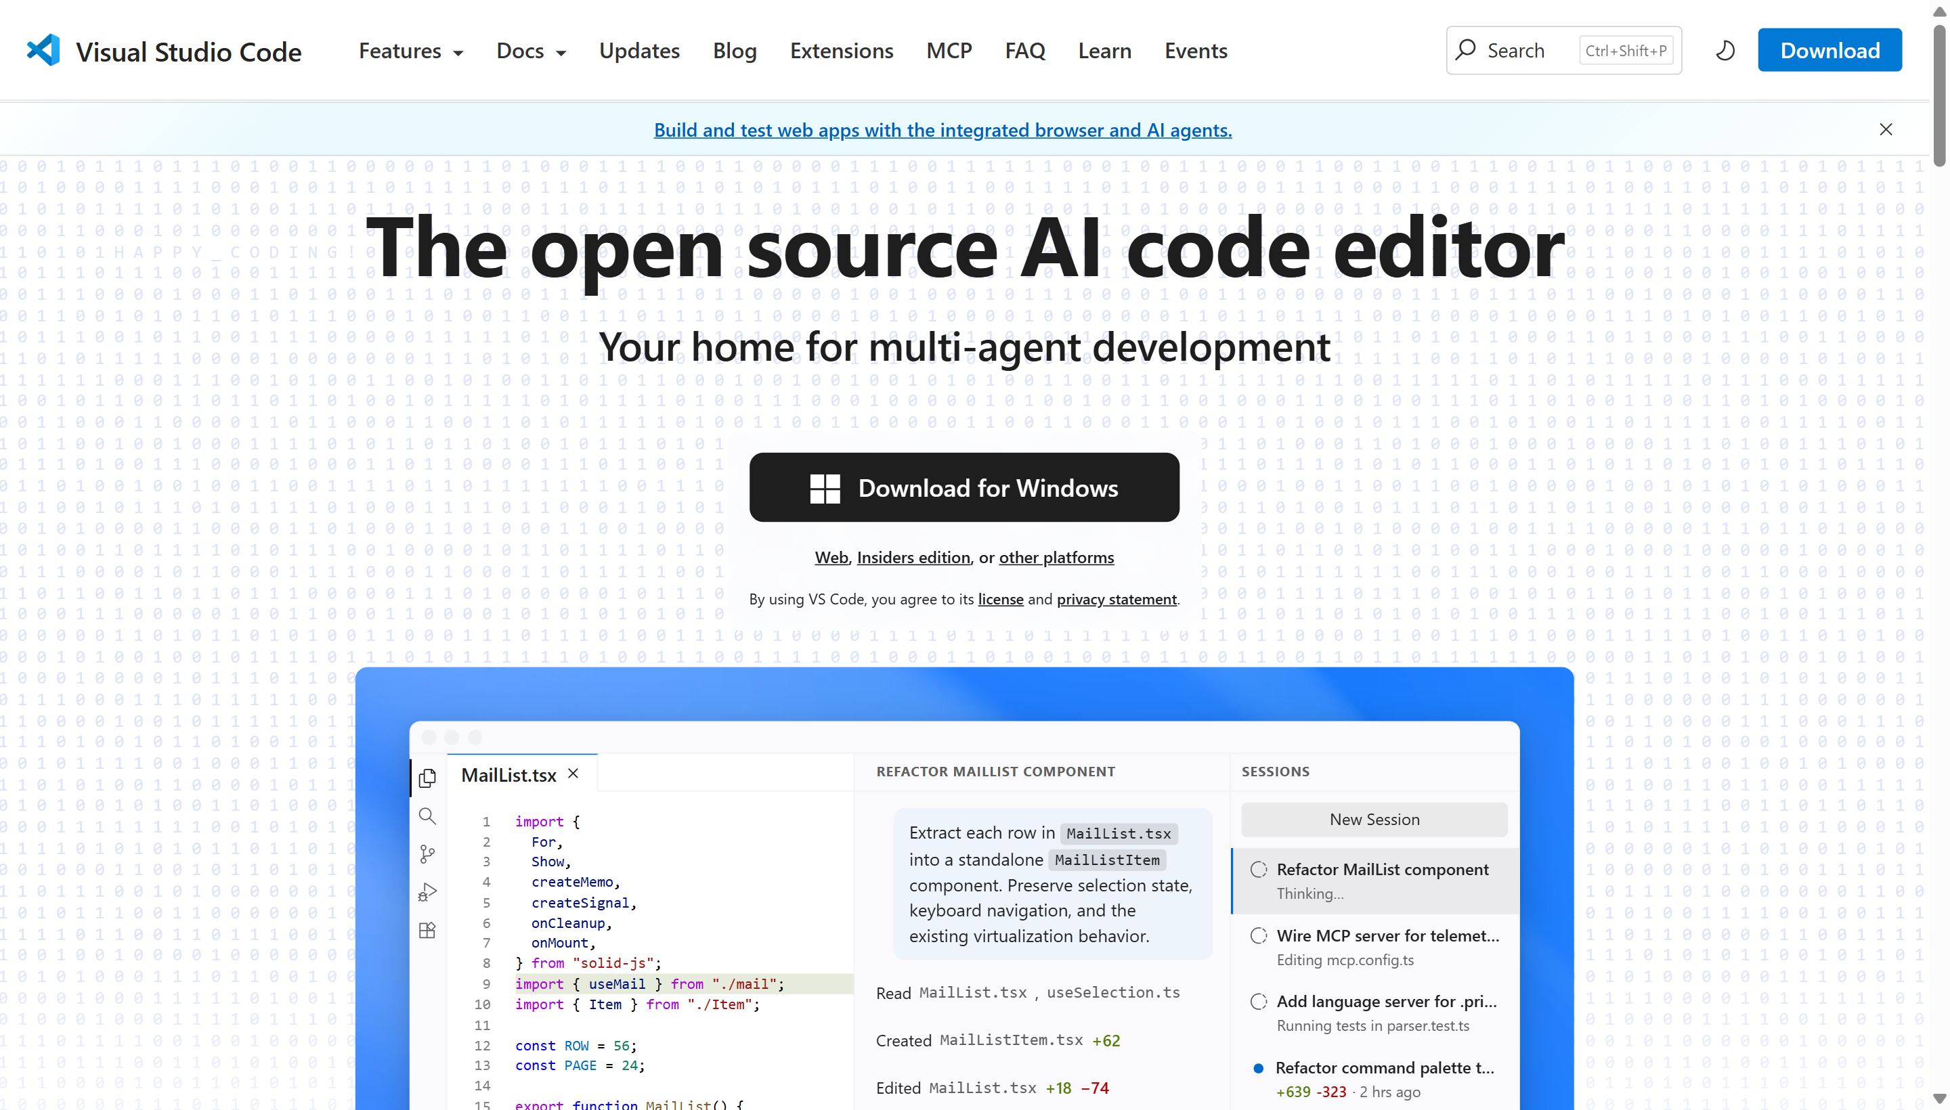Click the blue dot beside Refactor command palette
The height and width of the screenshot is (1110, 1950).
(1258, 1068)
